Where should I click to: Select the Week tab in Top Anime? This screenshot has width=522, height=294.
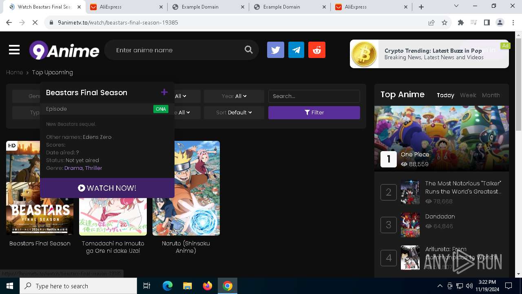pyautogui.click(x=468, y=95)
